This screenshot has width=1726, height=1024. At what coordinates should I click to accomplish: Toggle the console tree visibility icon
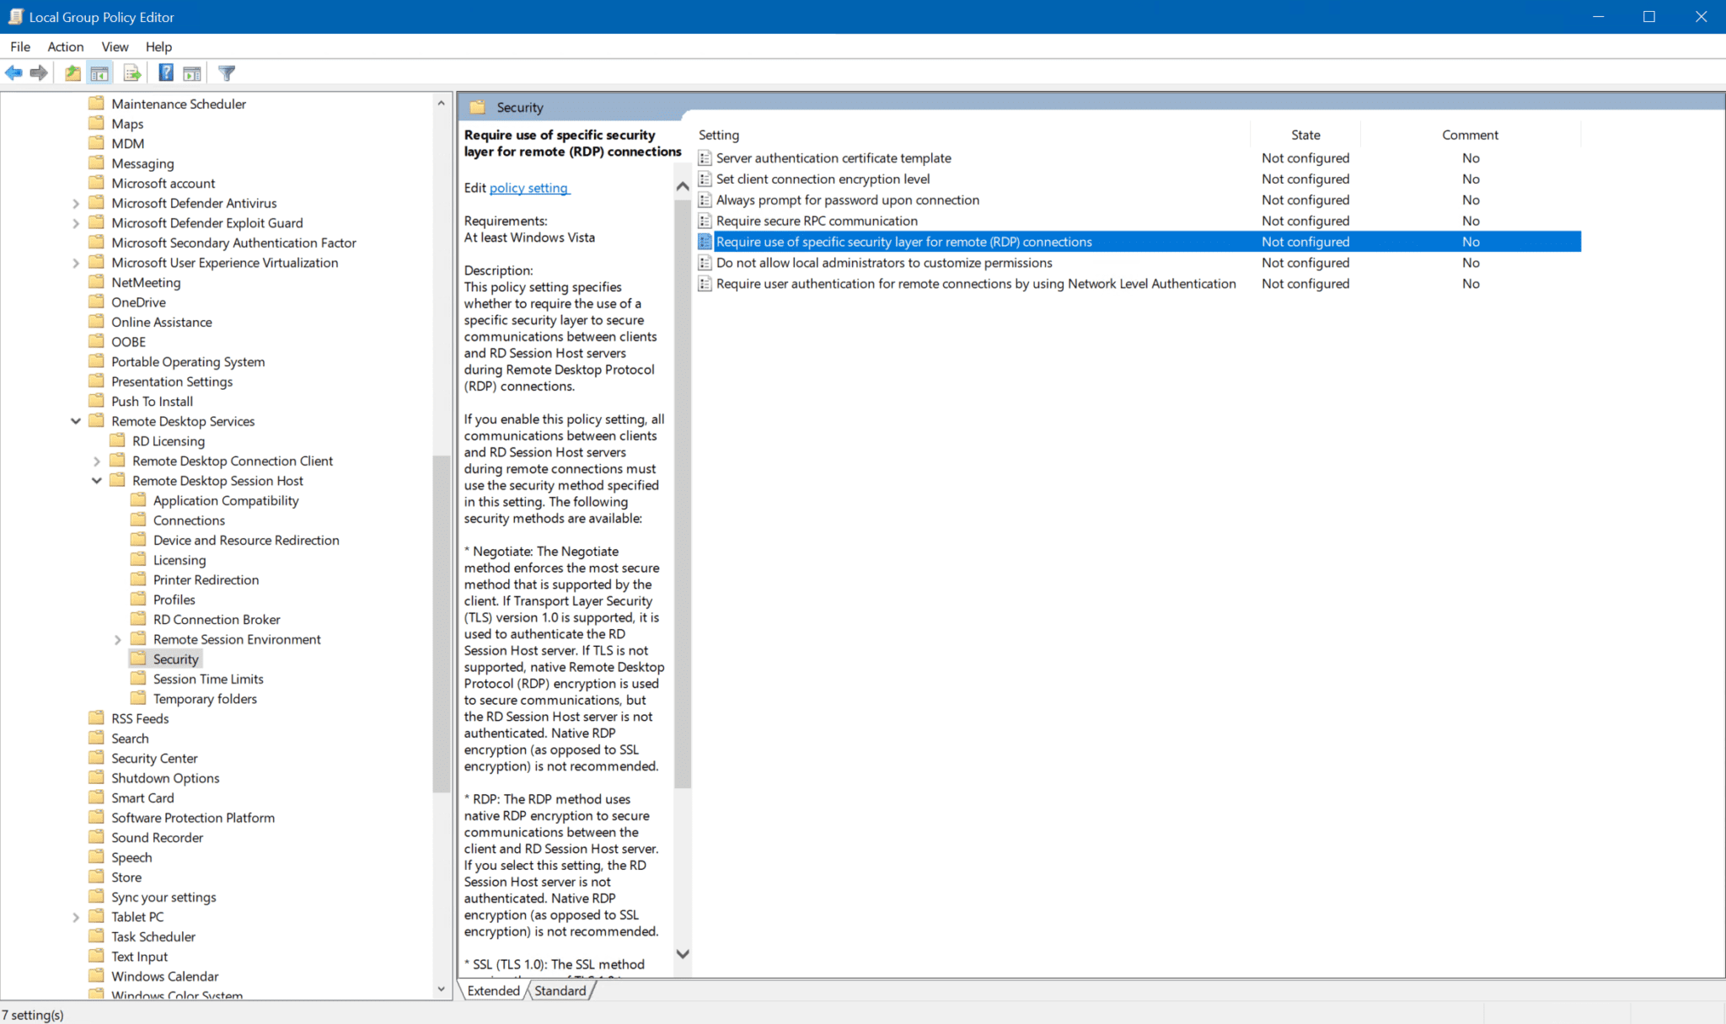click(99, 72)
